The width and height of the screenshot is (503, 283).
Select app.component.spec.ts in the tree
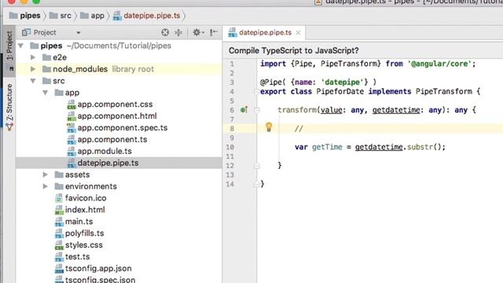tap(123, 127)
